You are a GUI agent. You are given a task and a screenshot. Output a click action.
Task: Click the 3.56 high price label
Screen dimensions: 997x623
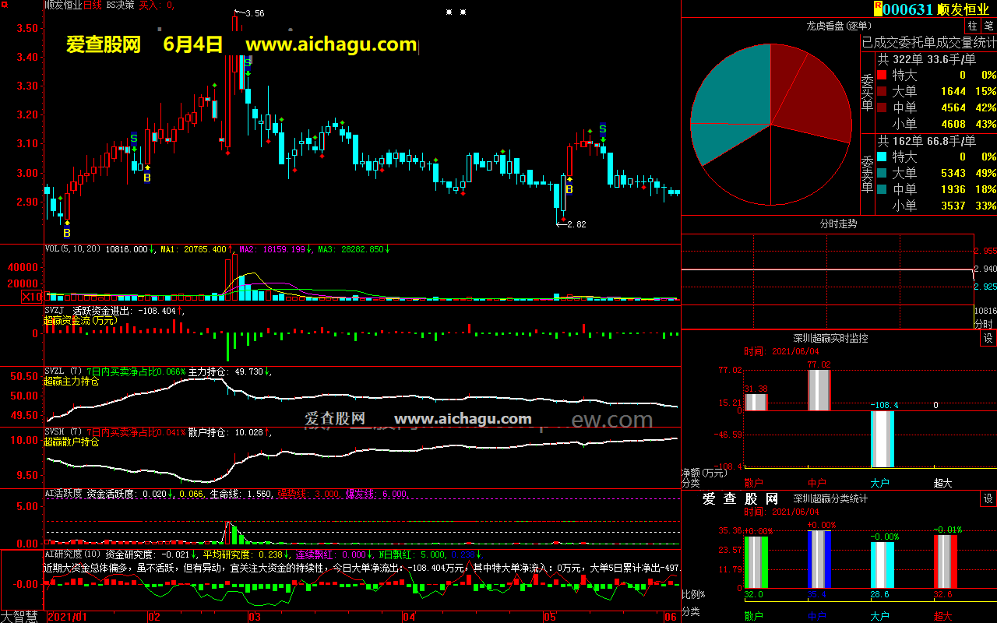tap(254, 13)
